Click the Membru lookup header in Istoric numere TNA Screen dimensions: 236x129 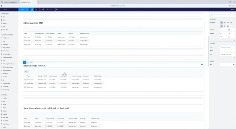tap(84, 33)
